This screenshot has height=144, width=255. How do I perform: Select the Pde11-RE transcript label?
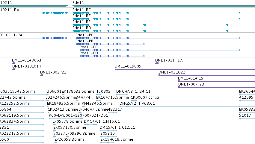click(82, 16)
